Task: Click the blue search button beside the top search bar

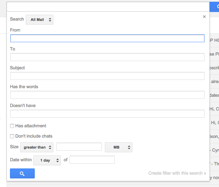Action: 214,7
